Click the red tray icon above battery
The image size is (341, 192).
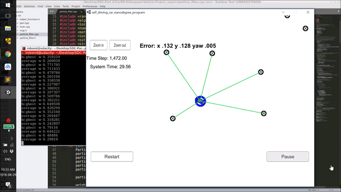coord(9,121)
